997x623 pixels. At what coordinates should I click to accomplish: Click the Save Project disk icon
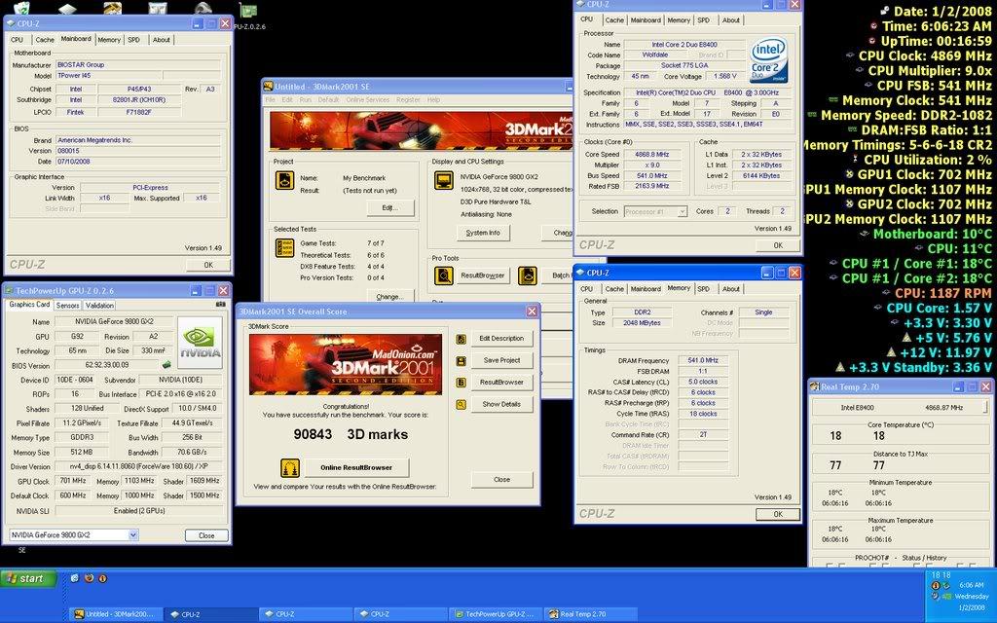tap(461, 361)
